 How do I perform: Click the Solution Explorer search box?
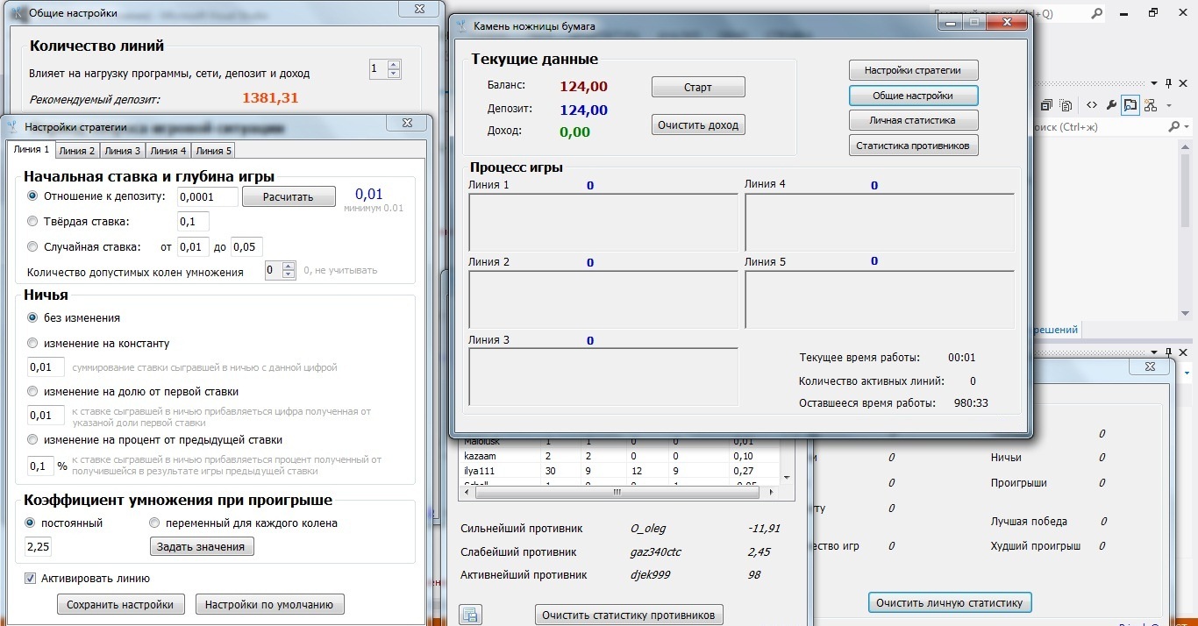(x=1101, y=127)
